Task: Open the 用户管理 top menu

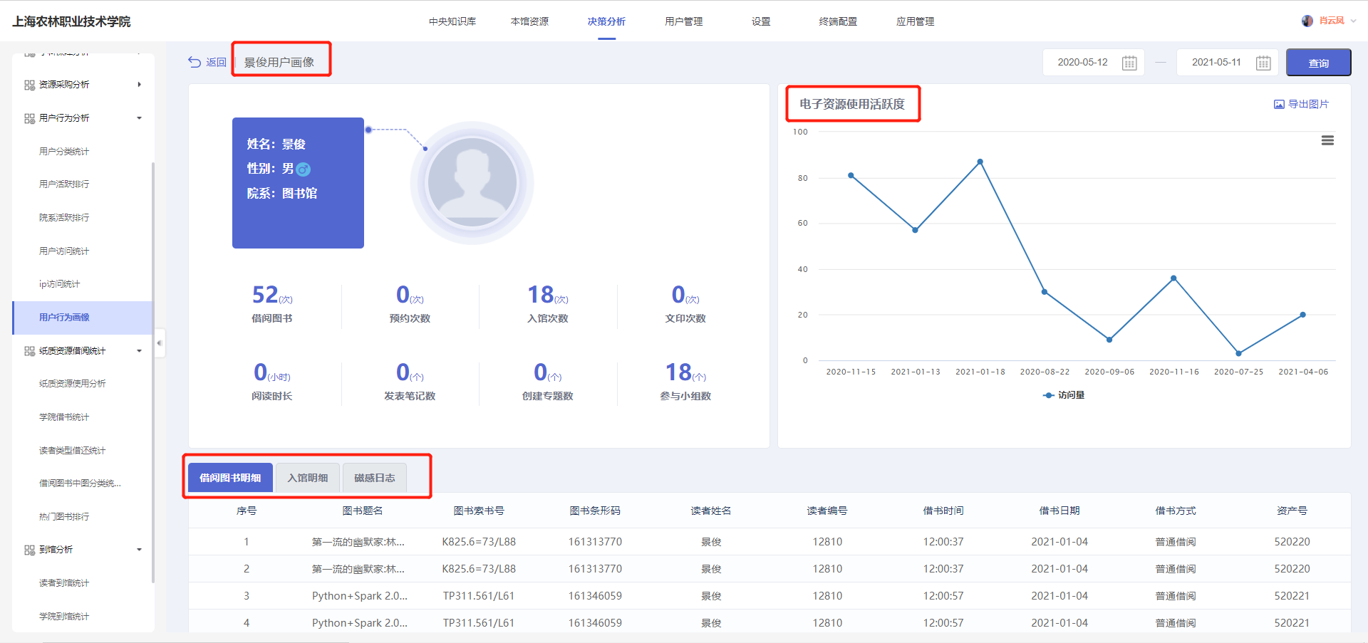Action: click(x=683, y=21)
